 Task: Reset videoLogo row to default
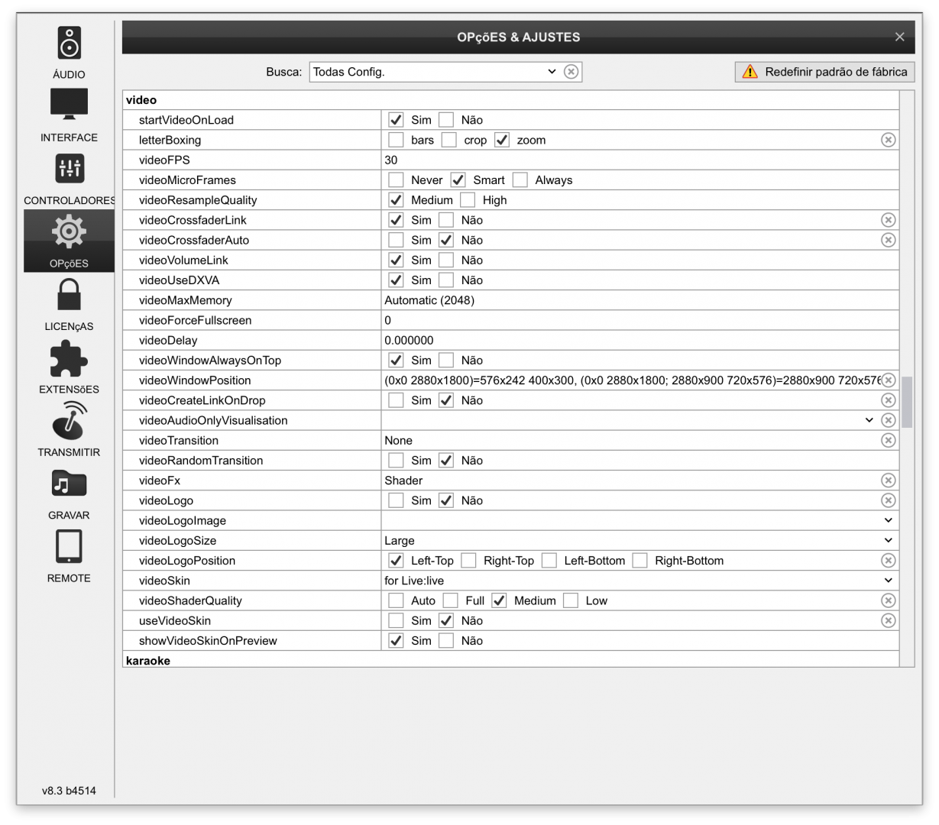(888, 500)
